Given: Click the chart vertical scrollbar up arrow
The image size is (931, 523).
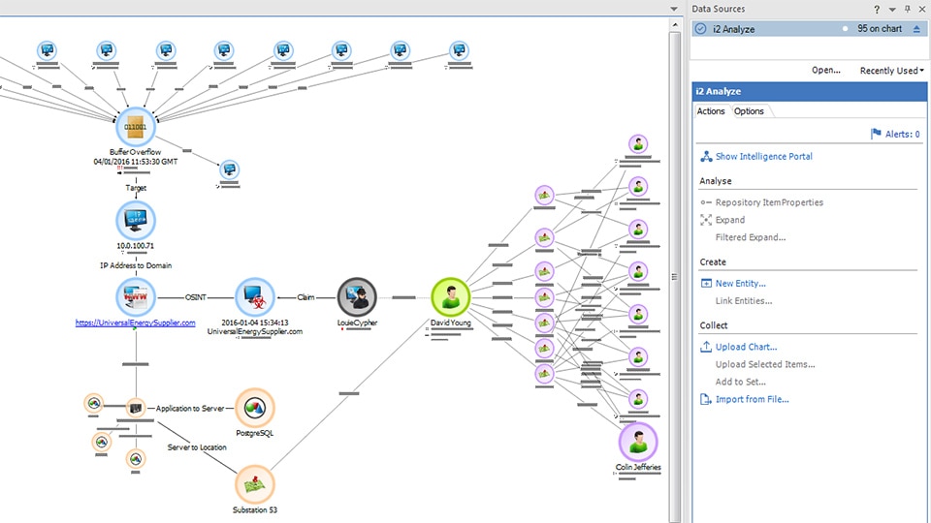Looking at the screenshot, I should tap(675, 25).
